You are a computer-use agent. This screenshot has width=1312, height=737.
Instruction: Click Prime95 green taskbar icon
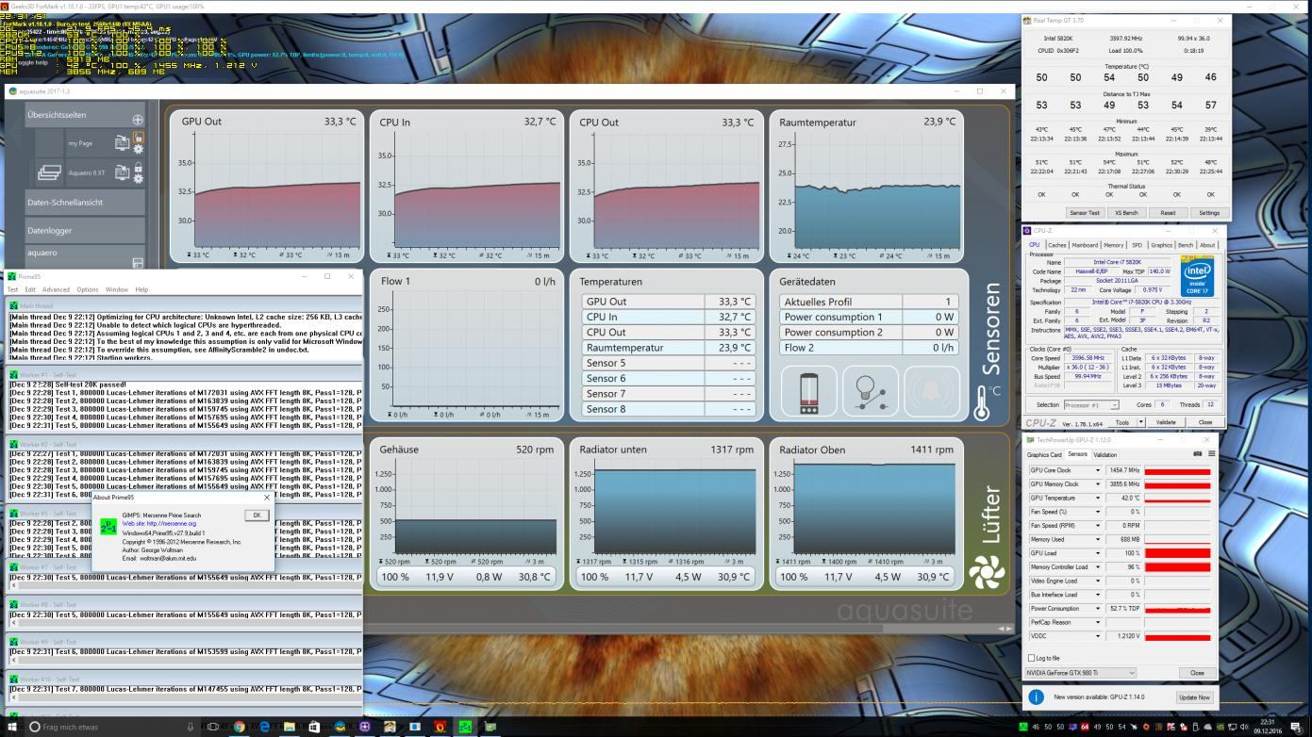[x=465, y=728]
